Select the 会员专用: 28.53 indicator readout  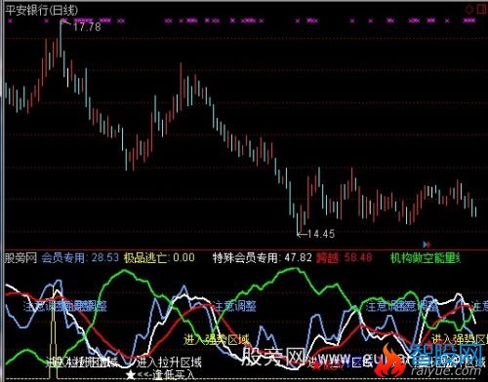(80, 258)
